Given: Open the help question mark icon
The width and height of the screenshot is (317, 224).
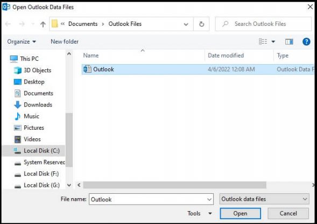Looking at the screenshot, I should pyautogui.click(x=306, y=41).
